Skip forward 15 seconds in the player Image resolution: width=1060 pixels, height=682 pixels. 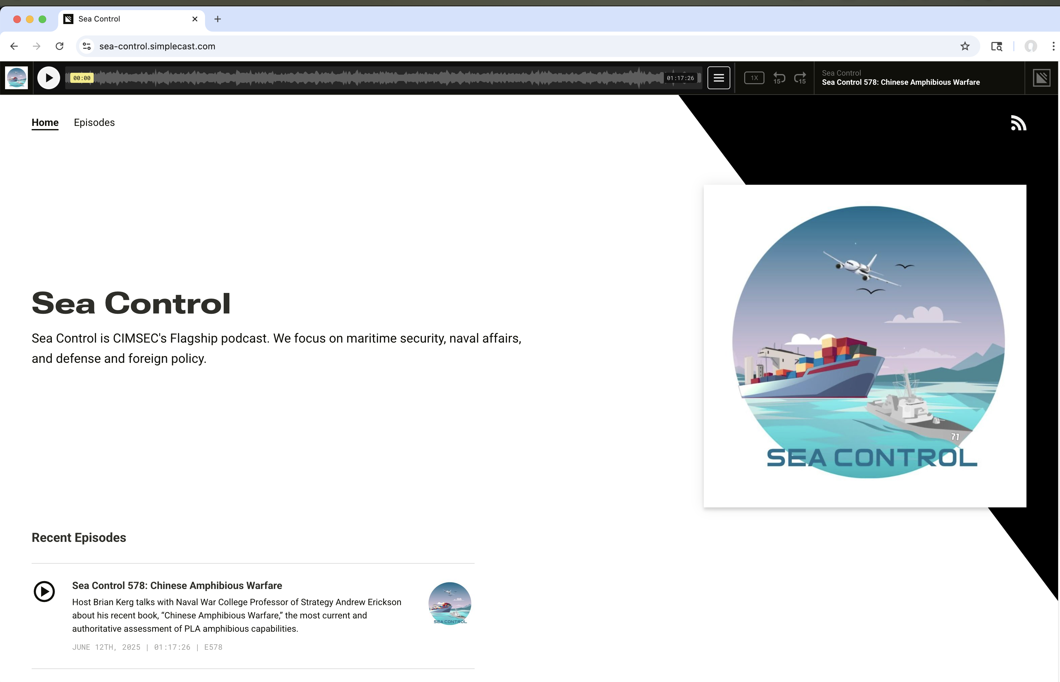[x=800, y=78]
